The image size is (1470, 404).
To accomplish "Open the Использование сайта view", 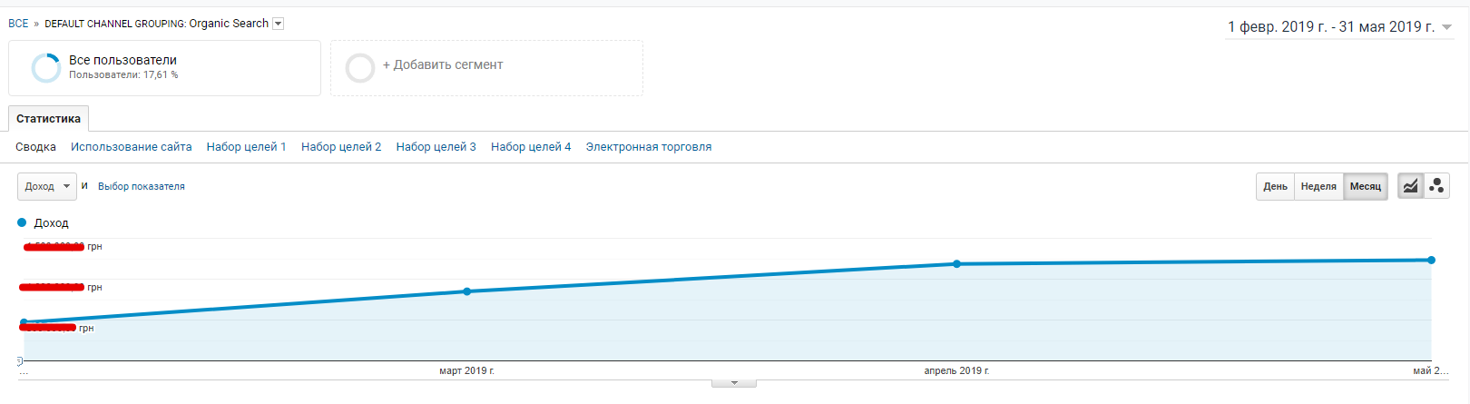I will tap(131, 147).
